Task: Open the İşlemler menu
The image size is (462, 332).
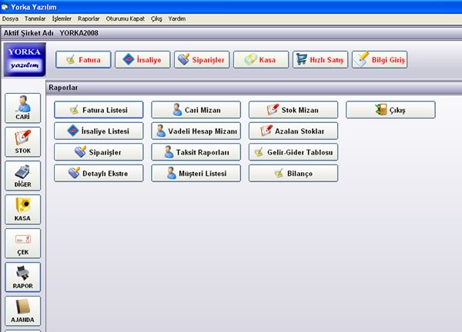Action: click(x=62, y=18)
